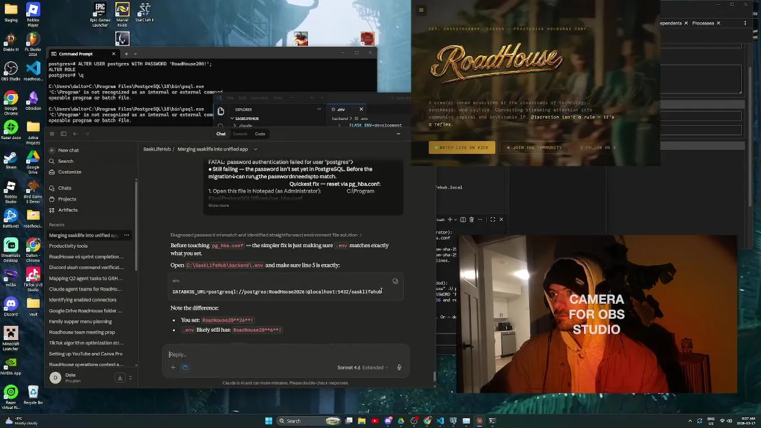Image resolution: width=761 pixels, height=428 pixels.
Task: Open FL Studio 2024 shortcut
Action: coord(33,44)
